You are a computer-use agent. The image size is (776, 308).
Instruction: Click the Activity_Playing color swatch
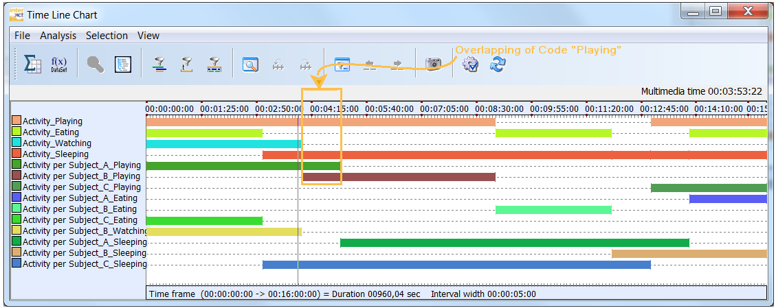tap(16, 121)
